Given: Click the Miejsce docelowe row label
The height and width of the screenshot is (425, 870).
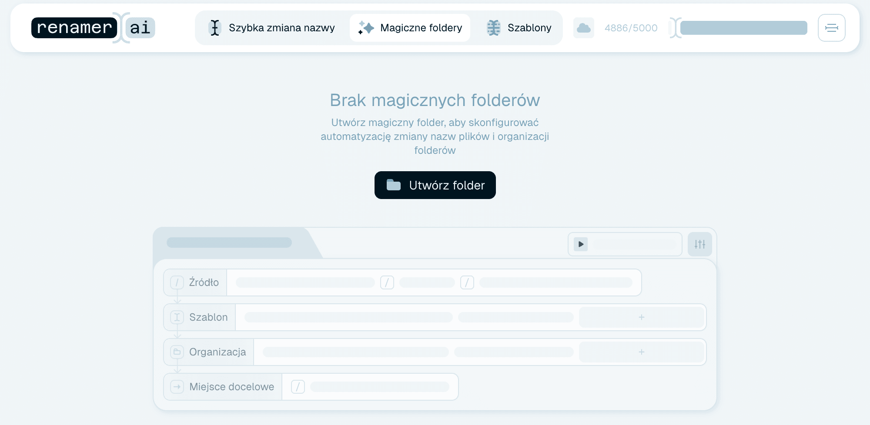Looking at the screenshot, I should click(232, 387).
